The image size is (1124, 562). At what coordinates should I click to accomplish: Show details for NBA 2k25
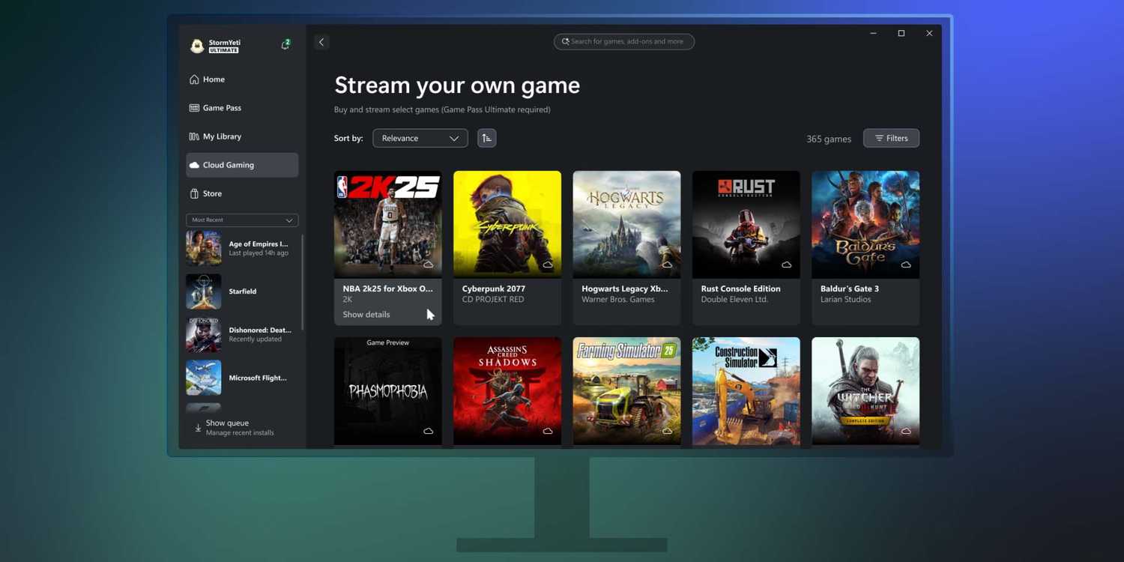(366, 314)
